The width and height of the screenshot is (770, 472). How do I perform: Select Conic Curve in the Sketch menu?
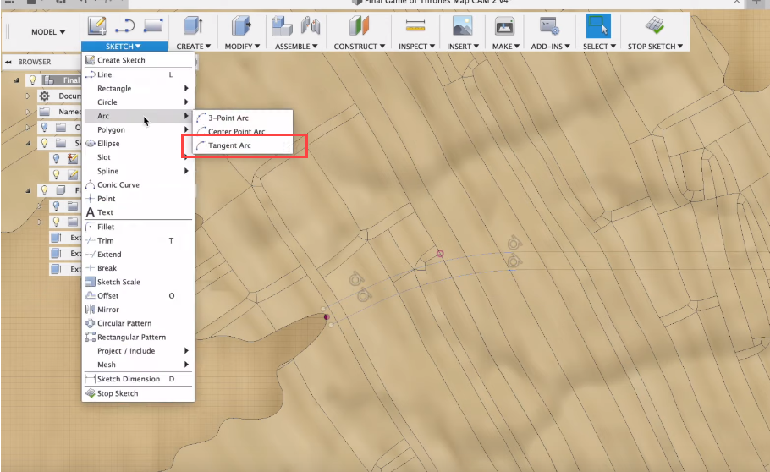[x=138, y=184]
